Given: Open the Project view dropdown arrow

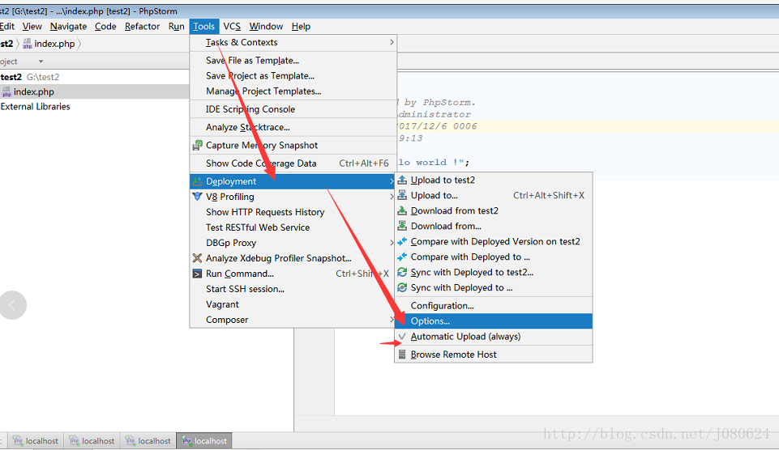Looking at the screenshot, I should click(x=41, y=61).
